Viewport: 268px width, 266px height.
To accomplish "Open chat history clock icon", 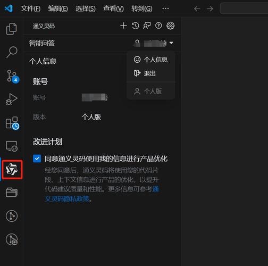I will click(136, 26).
